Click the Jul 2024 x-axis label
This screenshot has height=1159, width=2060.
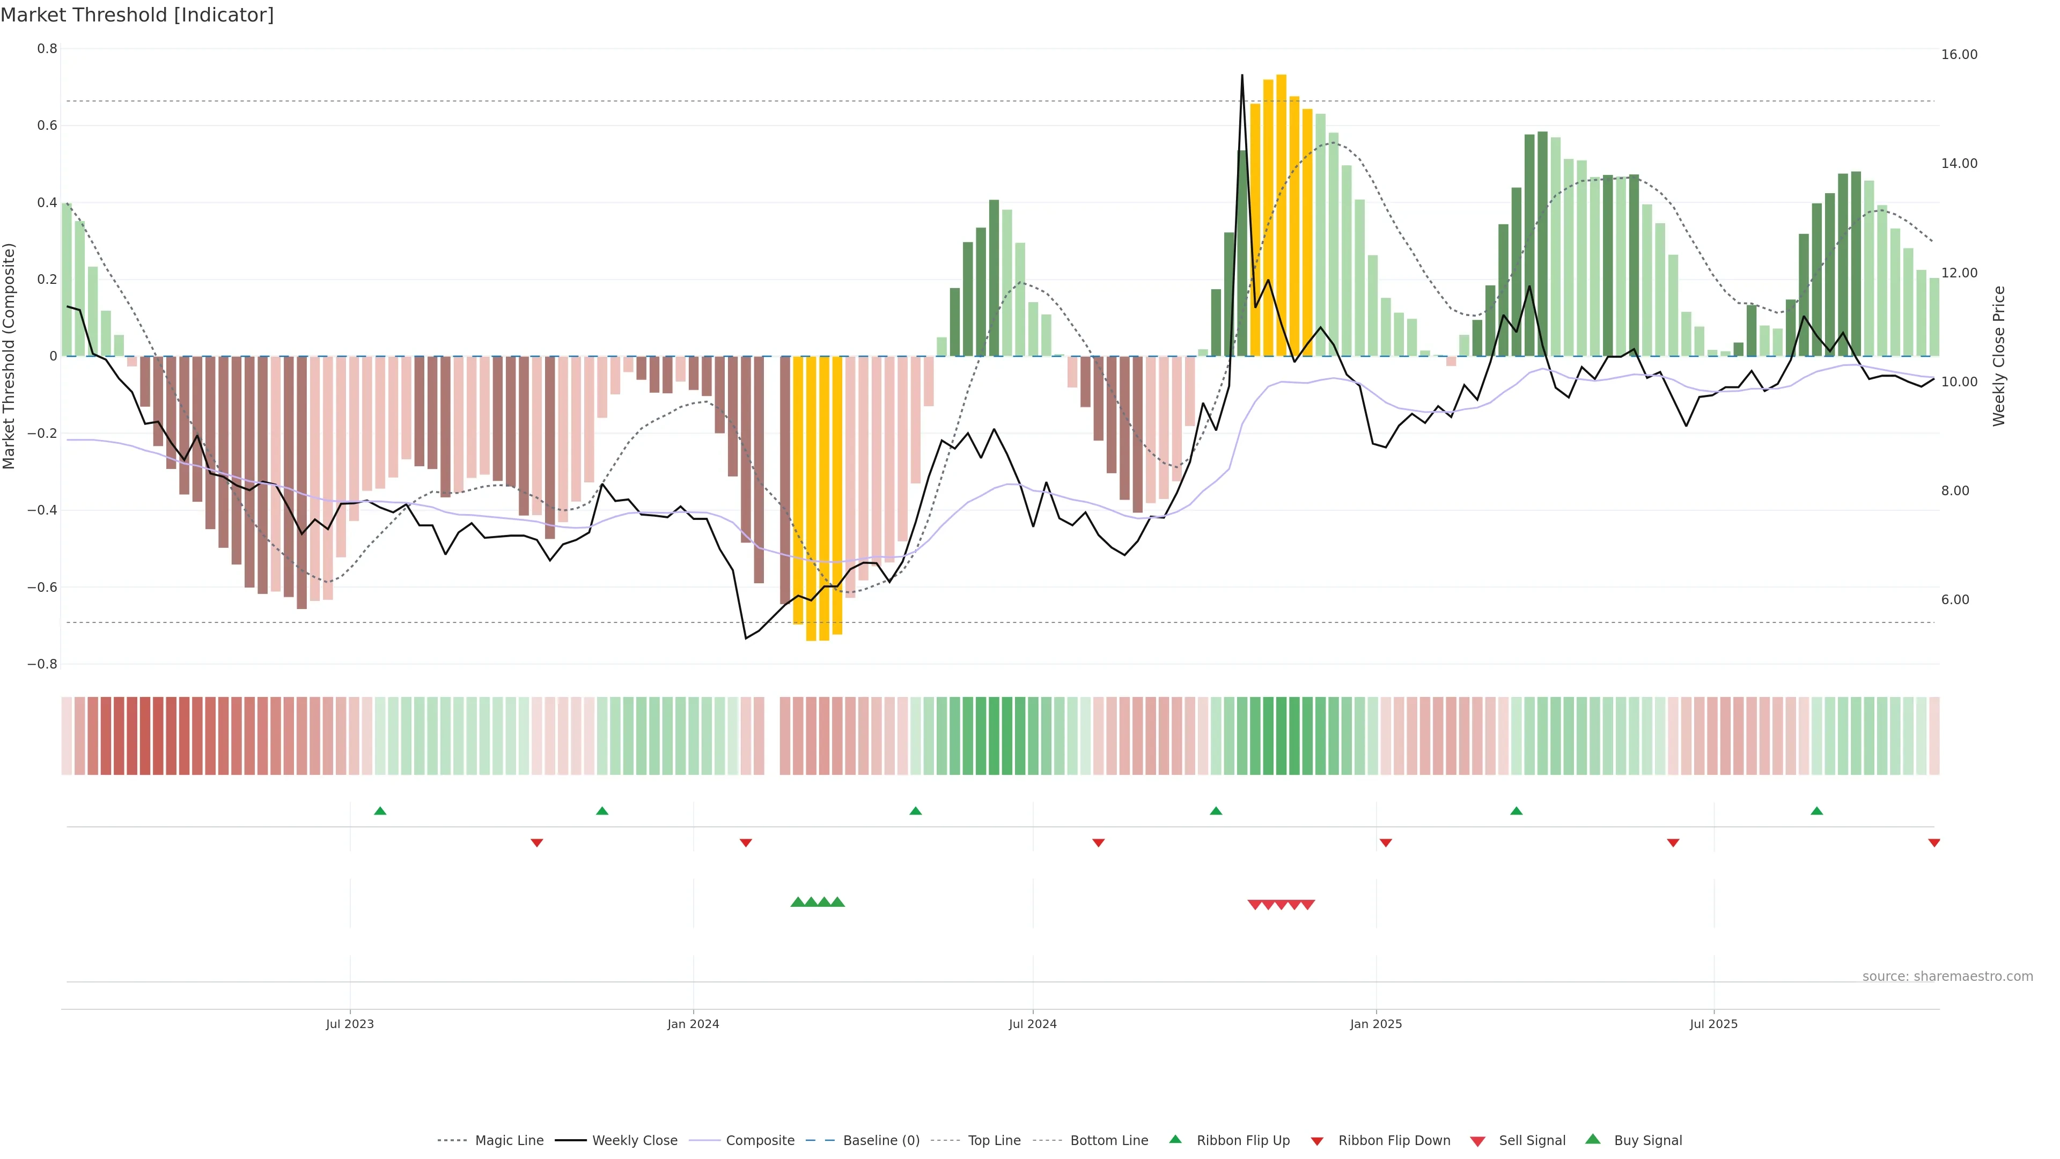pyautogui.click(x=1032, y=1024)
